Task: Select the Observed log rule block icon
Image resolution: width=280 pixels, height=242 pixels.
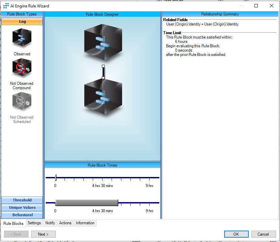Action: pos(22,39)
